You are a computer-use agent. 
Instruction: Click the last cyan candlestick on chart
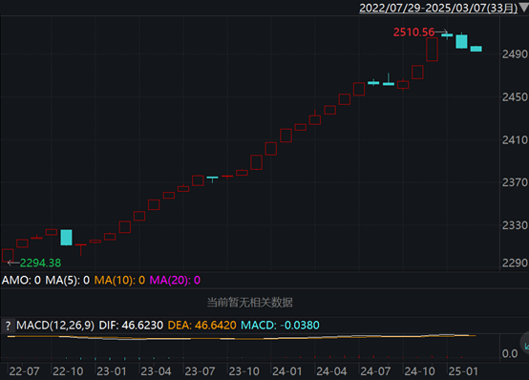click(476, 49)
